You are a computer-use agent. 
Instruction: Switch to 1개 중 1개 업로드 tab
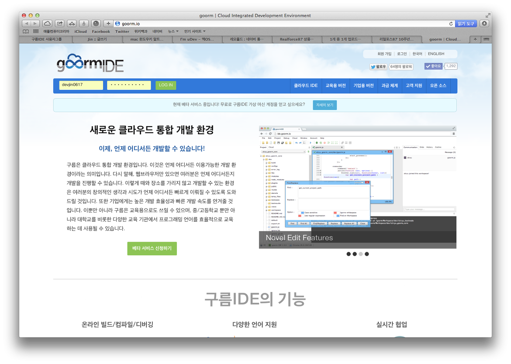pos(345,39)
